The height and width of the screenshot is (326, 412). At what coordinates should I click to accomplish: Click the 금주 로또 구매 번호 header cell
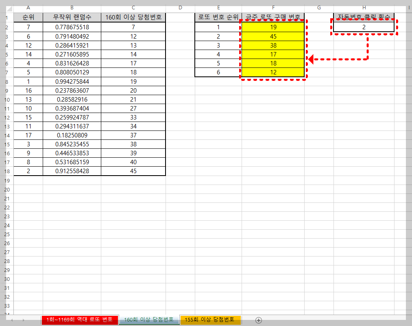(273, 17)
